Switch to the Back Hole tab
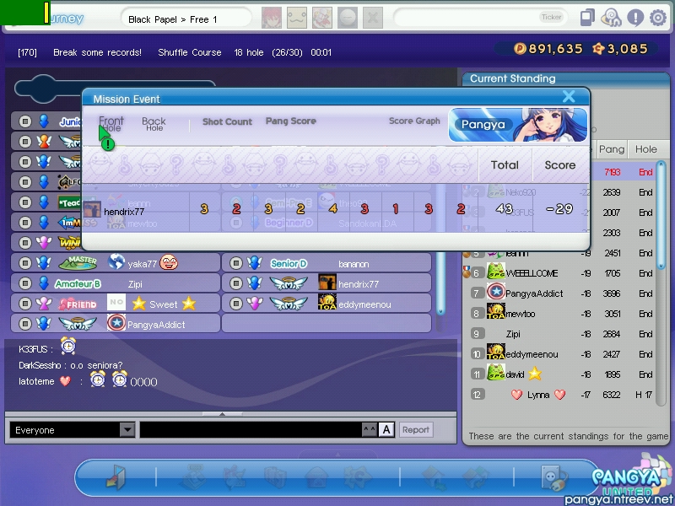The height and width of the screenshot is (506, 675). [x=154, y=124]
